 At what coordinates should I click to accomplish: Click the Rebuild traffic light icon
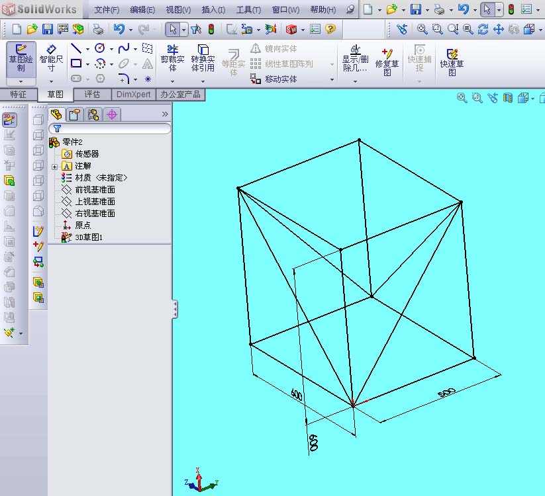tap(211, 29)
